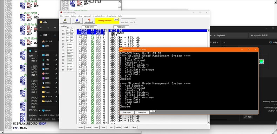Viewport: 277px width, 134px height.
Task: Click the reload toolbar button
Action: [77, 21]
